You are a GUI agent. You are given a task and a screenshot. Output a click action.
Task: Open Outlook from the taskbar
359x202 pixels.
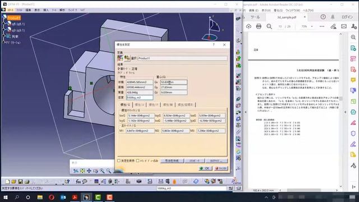pos(63,197)
